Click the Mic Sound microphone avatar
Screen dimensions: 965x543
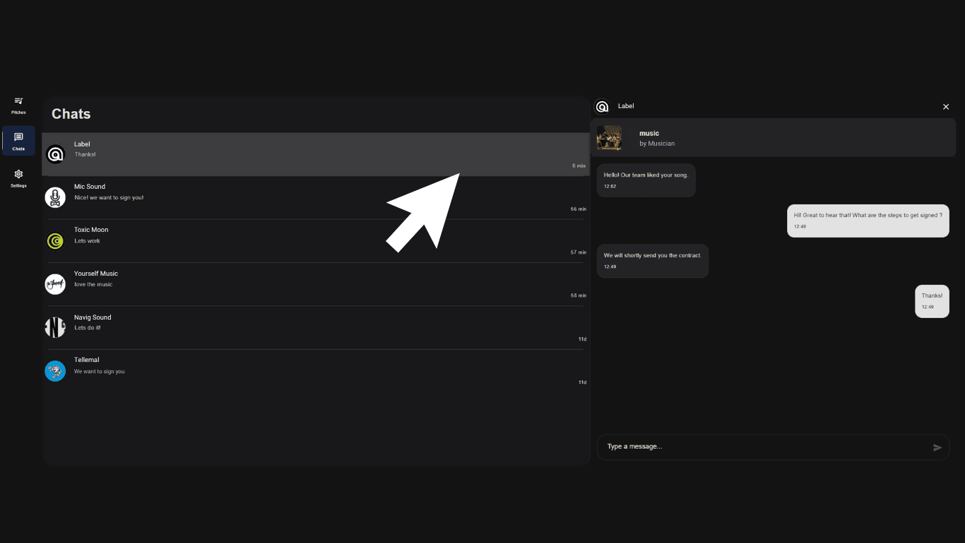click(x=55, y=197)
